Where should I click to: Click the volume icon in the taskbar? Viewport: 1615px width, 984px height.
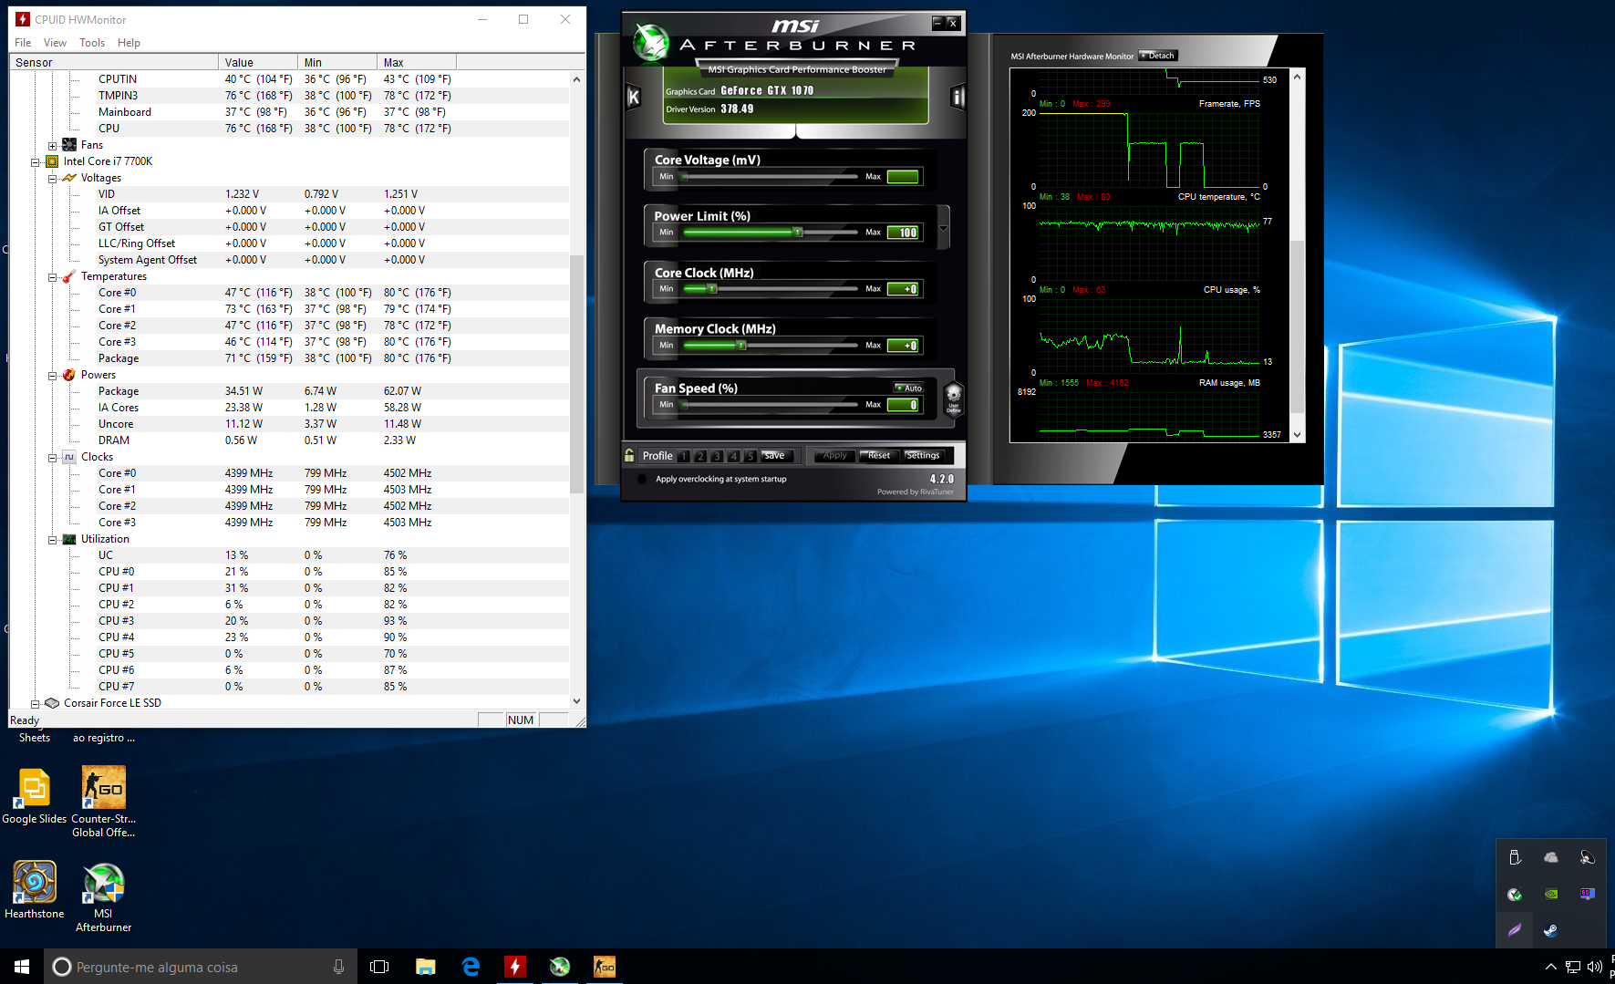coord(1594,967)
